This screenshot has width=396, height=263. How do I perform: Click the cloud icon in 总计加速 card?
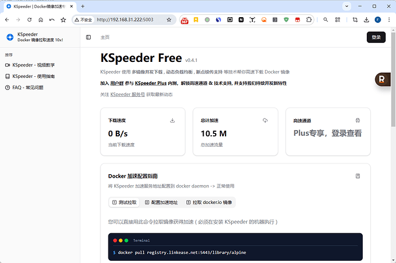pyautogui.click(x=265, y=121)
